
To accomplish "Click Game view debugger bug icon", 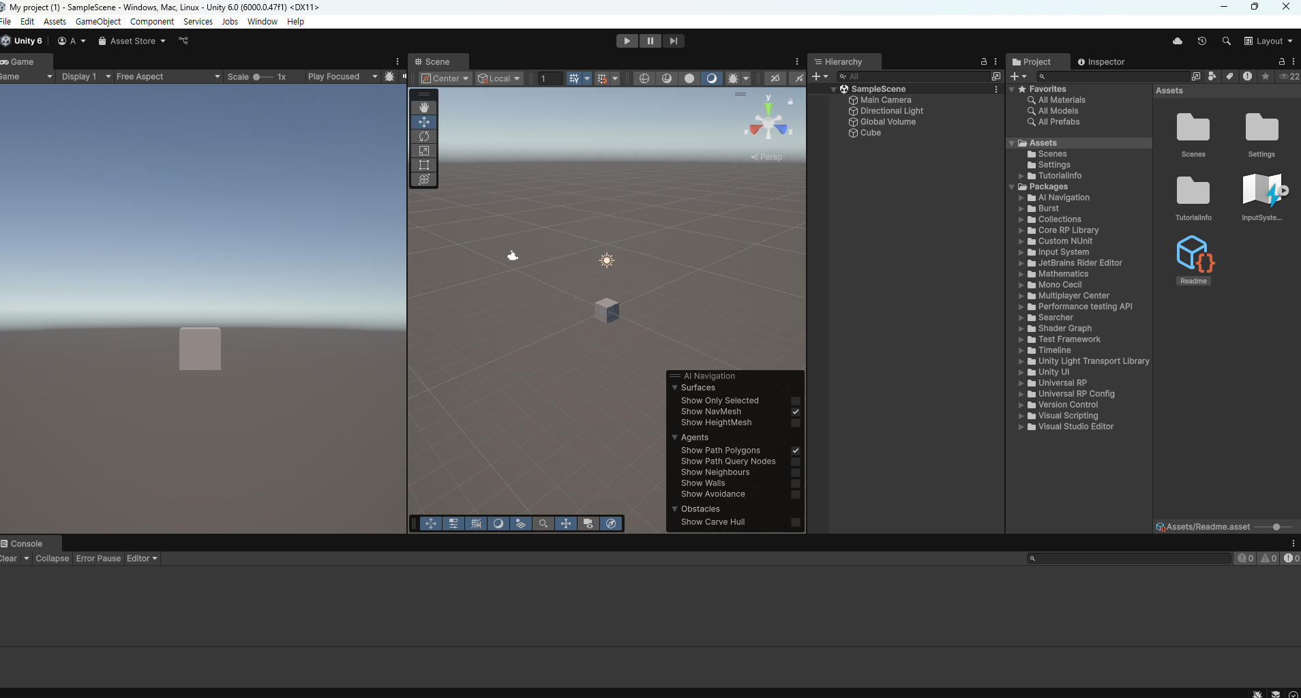I will tap(389, 76).
